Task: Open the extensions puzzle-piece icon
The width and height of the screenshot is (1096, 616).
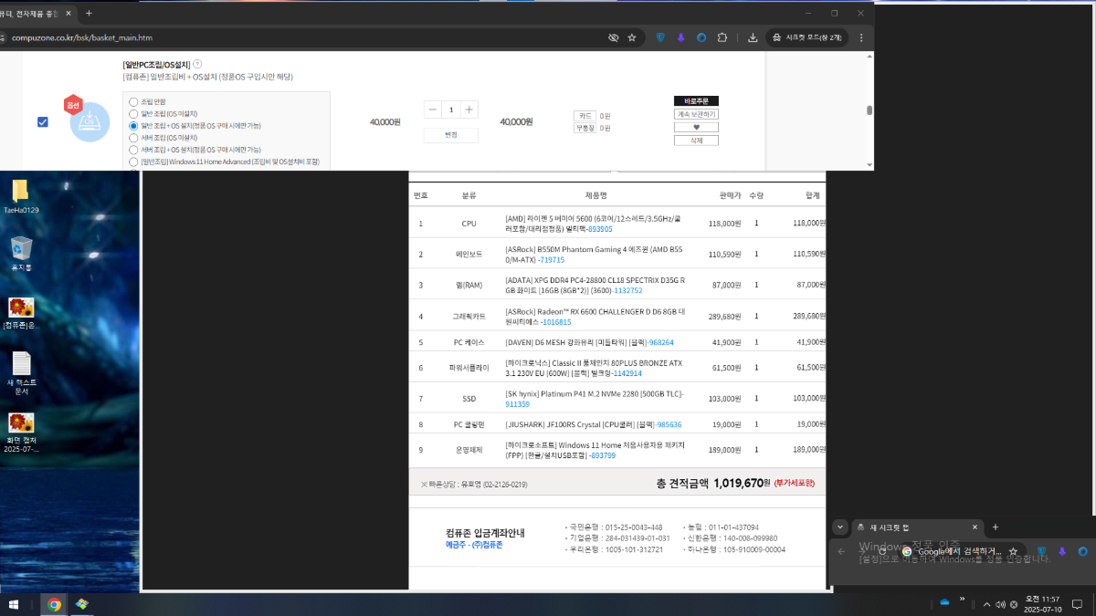Action: click(x=722, y=37)
